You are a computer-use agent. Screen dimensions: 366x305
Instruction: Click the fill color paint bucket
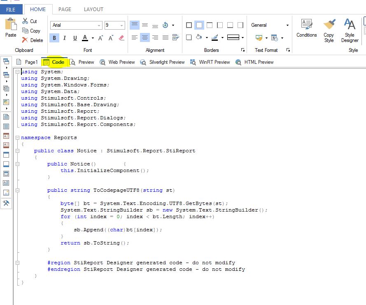pyautogui.click(x=199, y=37)
